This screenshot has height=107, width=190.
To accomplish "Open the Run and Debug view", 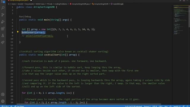I will tap(3, 22).
